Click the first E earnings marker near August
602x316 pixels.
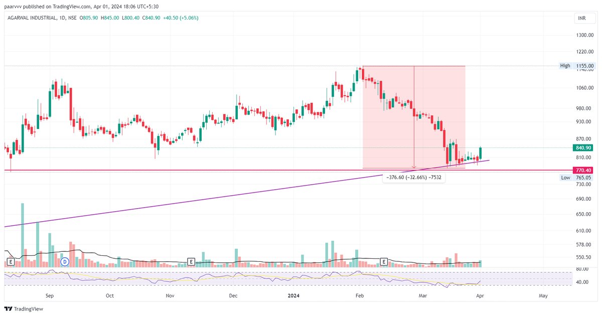pyautogui.click(x=10, y=261)
